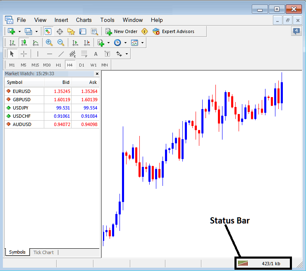Click the Data Window target icon

(60, 31)
